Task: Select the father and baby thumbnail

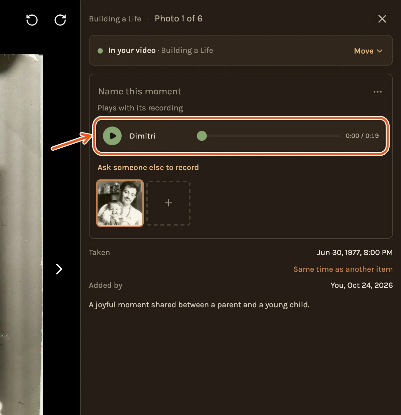Action: (x=120, y=203)
